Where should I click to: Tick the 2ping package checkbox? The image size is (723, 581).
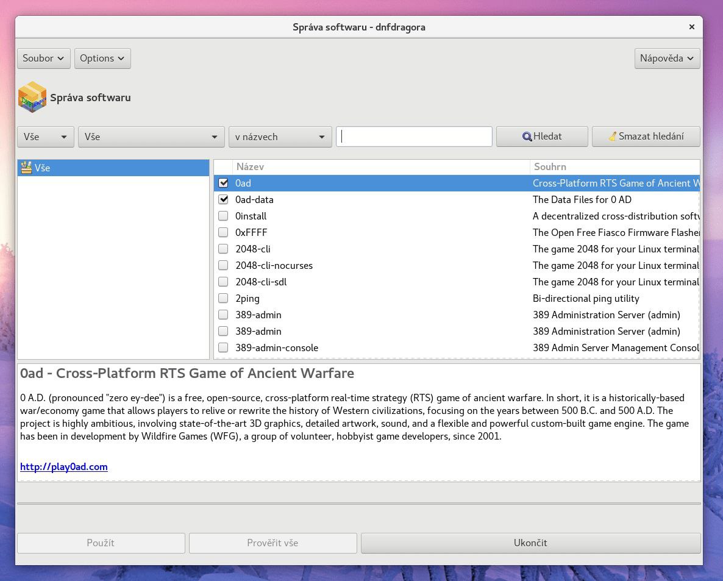224,298
